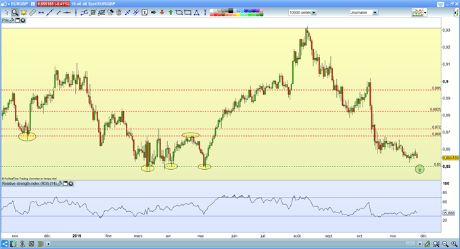Select the short segment line tool
Viewport: 460px width, 249px height.
[x=59, y=13]
